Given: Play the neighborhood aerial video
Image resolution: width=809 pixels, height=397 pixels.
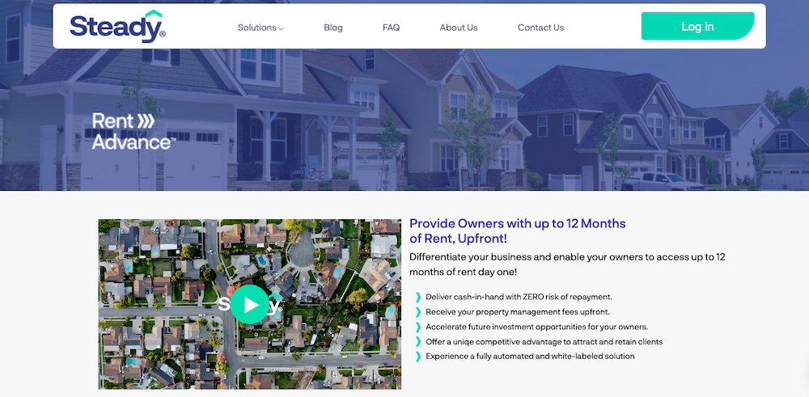Looking at the screenshot, I should (250, 304).
